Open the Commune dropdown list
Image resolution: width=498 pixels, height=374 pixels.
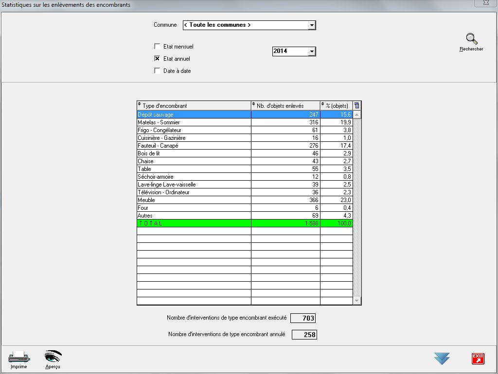coord(312,25)
